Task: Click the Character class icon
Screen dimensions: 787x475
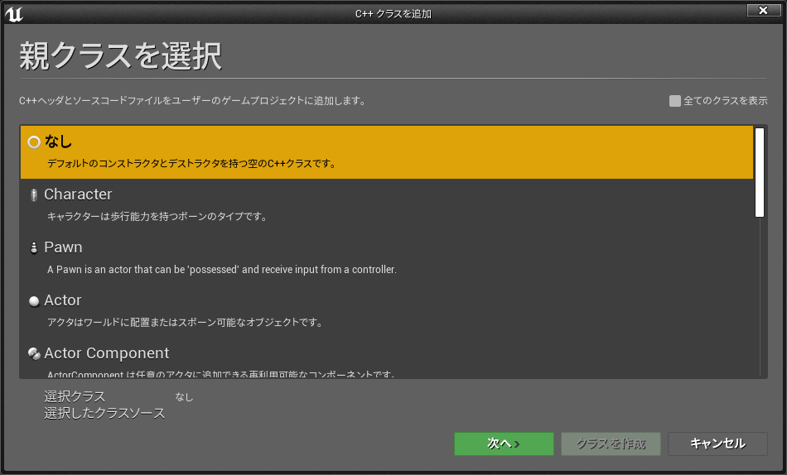Action: tap(34, 195)
